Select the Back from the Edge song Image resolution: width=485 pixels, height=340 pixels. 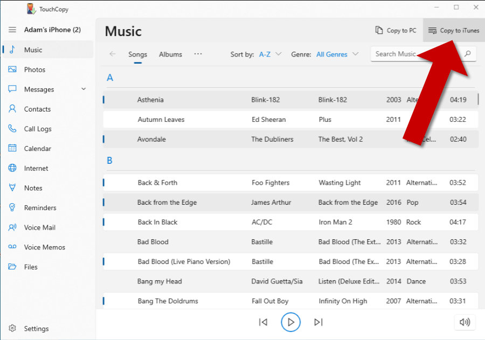click(x=290, y=202)
